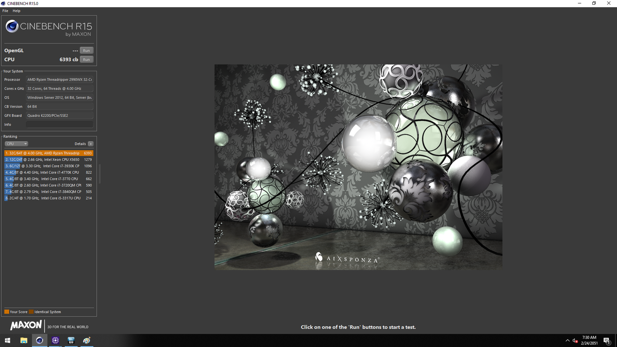Click the GFX Board field Quadro K2200

click(x=59, y=115)
